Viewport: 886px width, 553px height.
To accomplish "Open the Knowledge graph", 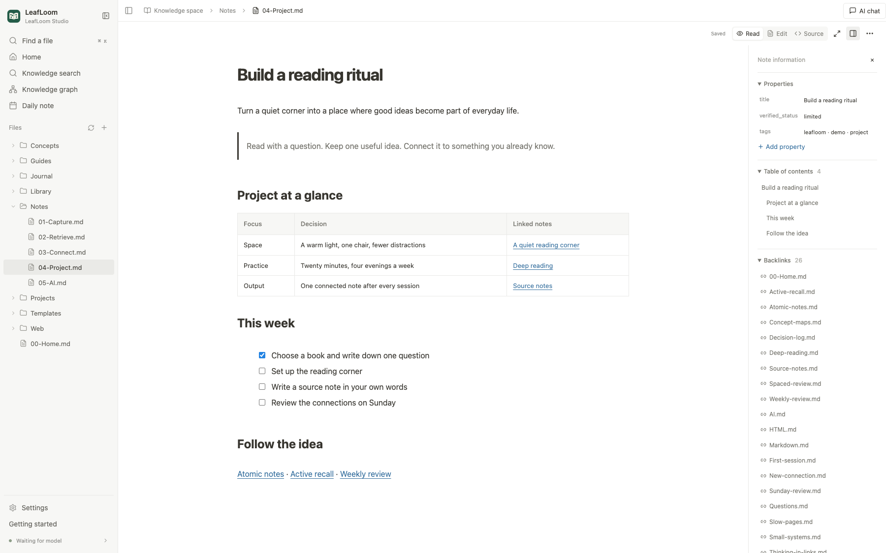I will coord(59,89).
